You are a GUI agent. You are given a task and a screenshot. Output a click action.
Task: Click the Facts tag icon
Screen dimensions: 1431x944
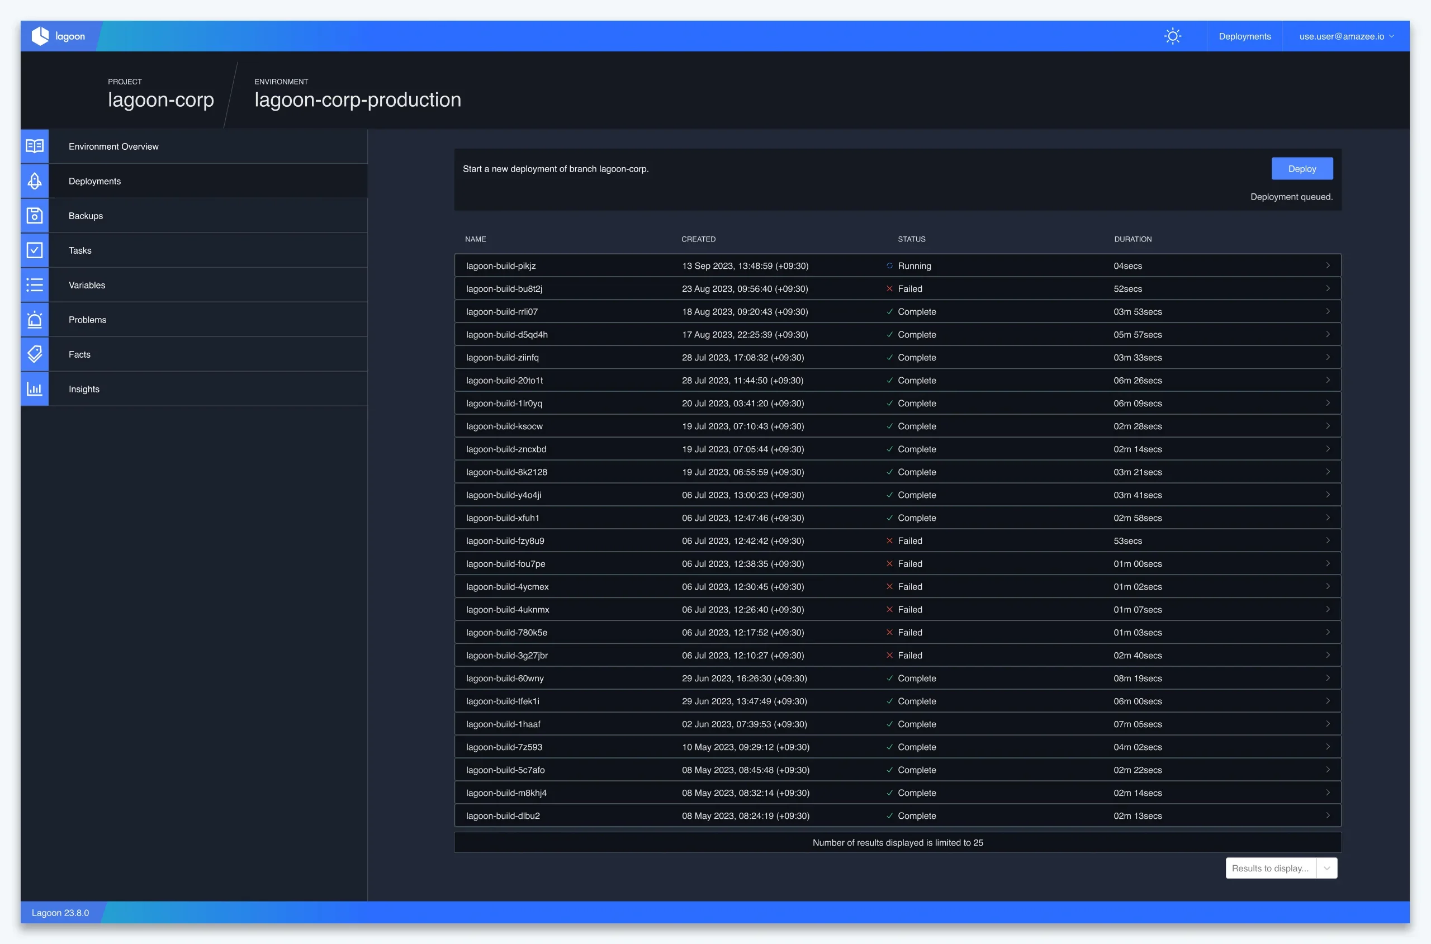tap(34, 354)
